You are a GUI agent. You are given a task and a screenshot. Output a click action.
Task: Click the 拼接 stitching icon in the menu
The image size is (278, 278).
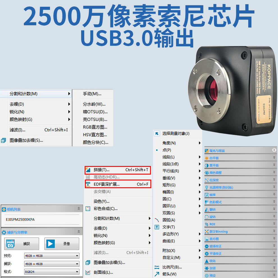(88, 170)
